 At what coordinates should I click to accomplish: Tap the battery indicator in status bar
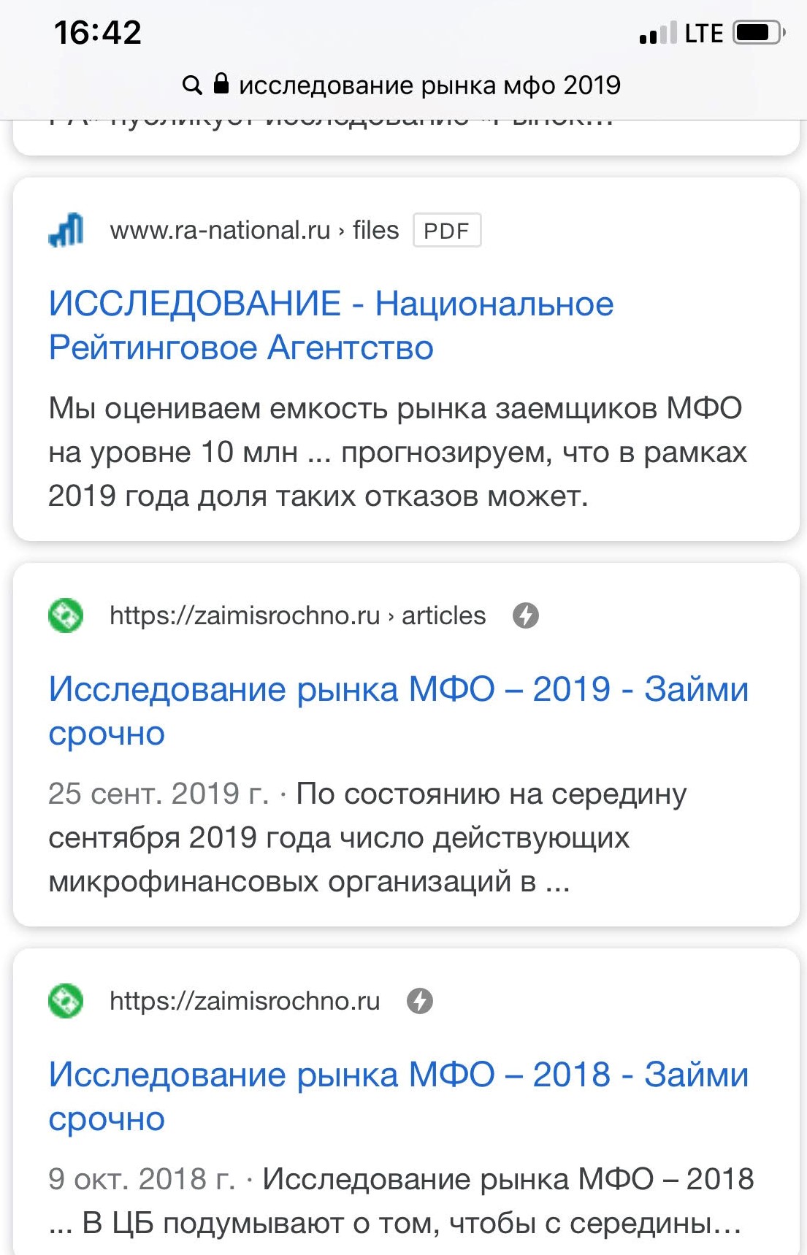(760, 33)
